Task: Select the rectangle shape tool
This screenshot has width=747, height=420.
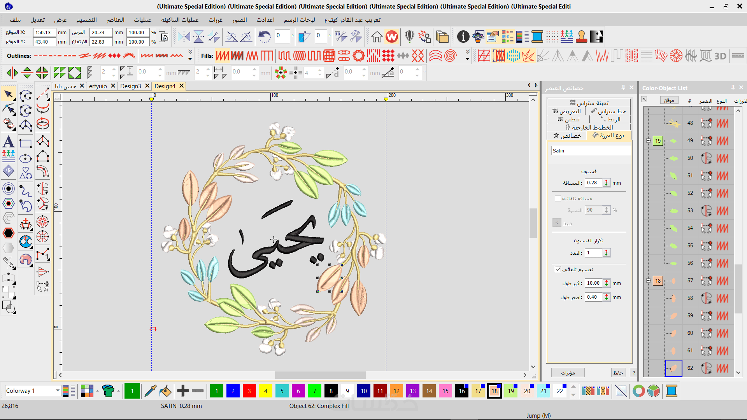Action: 26,143
